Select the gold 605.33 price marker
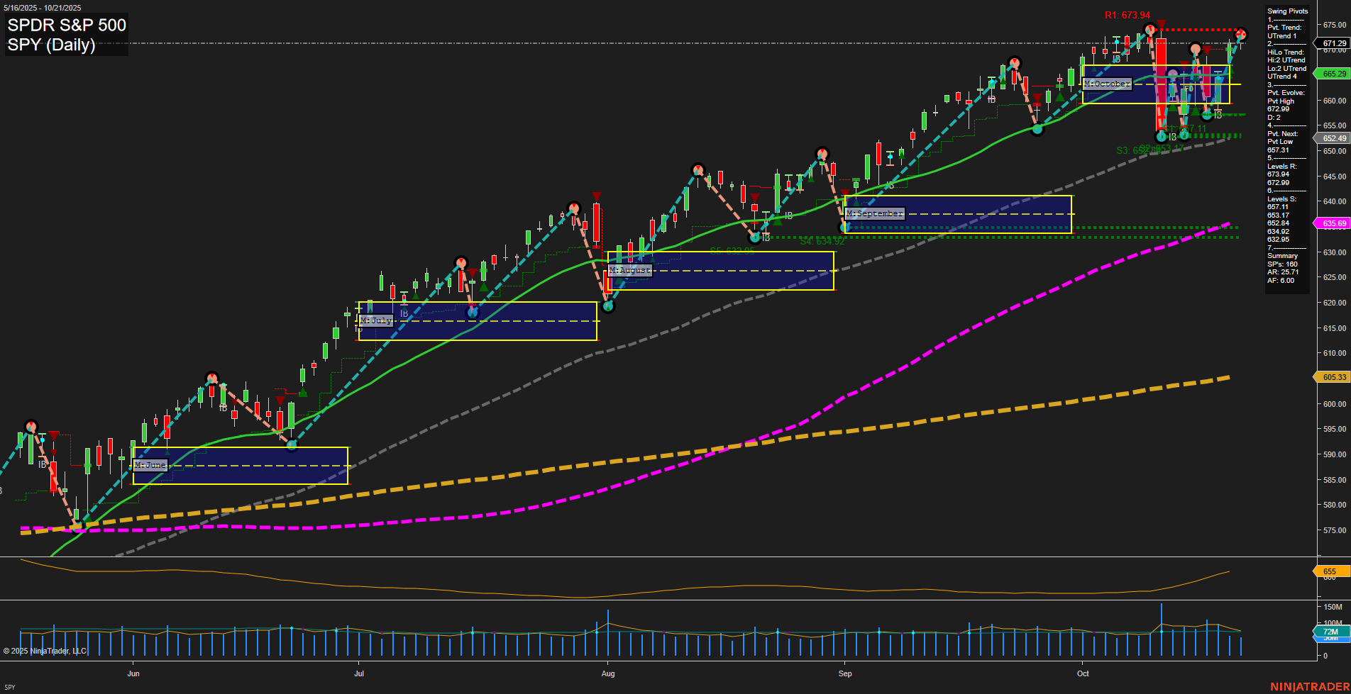 click(x=1334, y=377)
